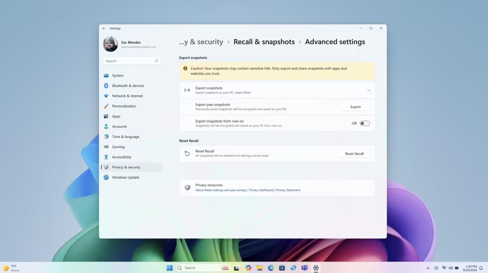Launch Microsoft Edge from the taskbar
Viewport: 488px width, 273px height.
point(270,268)
